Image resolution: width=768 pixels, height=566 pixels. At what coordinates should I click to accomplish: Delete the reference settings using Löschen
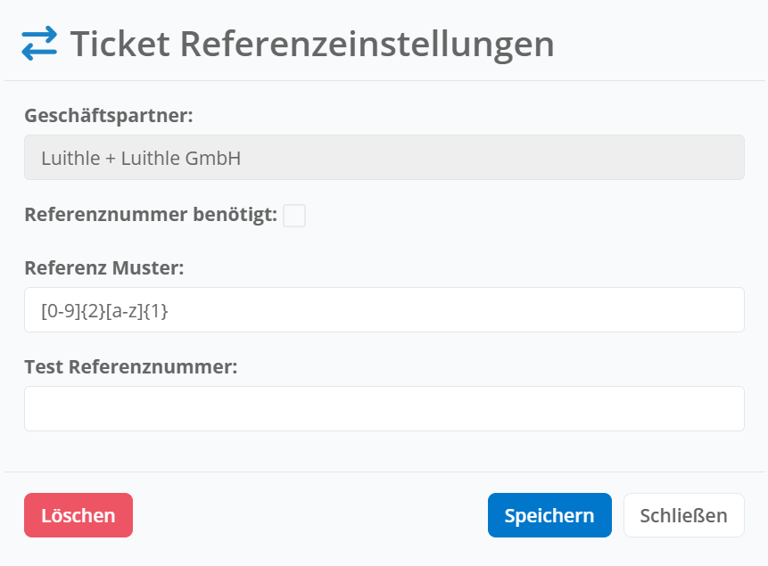tap(78, 515)
